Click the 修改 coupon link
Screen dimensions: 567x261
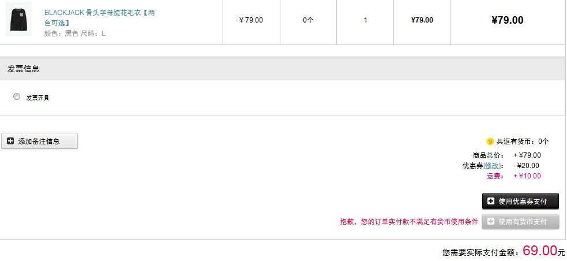tap(492, 166)
